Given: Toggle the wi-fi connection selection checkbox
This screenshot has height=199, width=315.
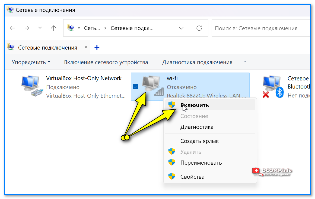Looking at the screenshot, I should (x=135, y=87).
